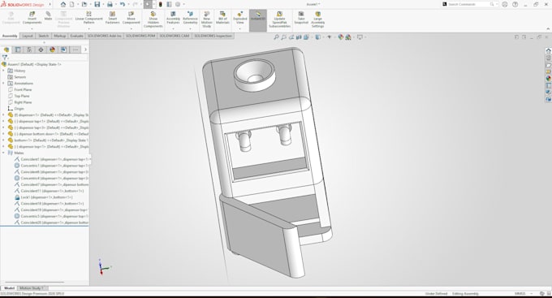The width and height of the screenshot is (552, 298).
Task: Switch to the Evaluate tab
Action: (76, 36)
